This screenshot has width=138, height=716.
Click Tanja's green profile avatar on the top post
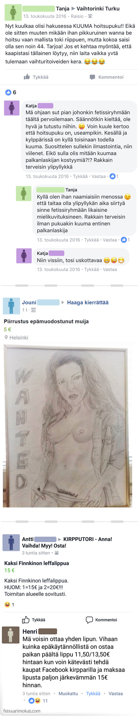point(13,12)
